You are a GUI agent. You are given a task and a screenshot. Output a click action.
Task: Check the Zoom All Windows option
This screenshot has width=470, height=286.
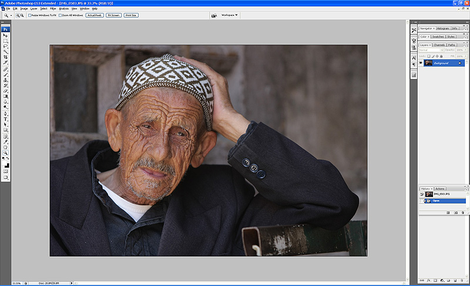coord(61,15)
